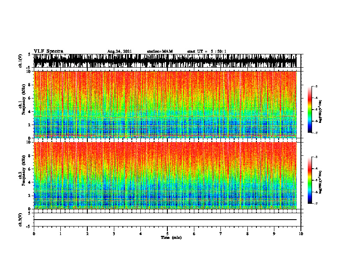Click the "-7" label on ch.2 colorbar
Image resolution: width=339 pixels, height=262 pixels.
pos(316,204)
